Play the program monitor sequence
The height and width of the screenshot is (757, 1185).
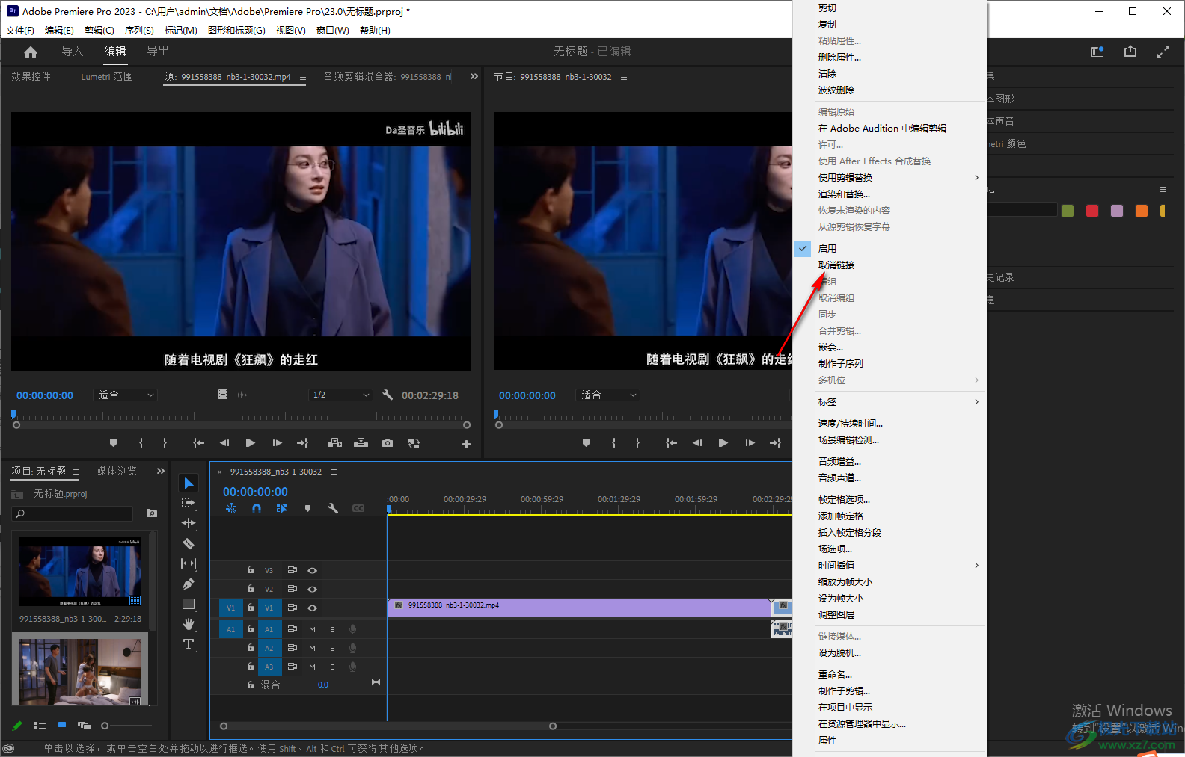(723, 443)
